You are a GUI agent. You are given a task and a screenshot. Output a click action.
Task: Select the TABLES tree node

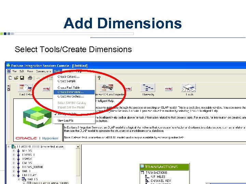33,179
